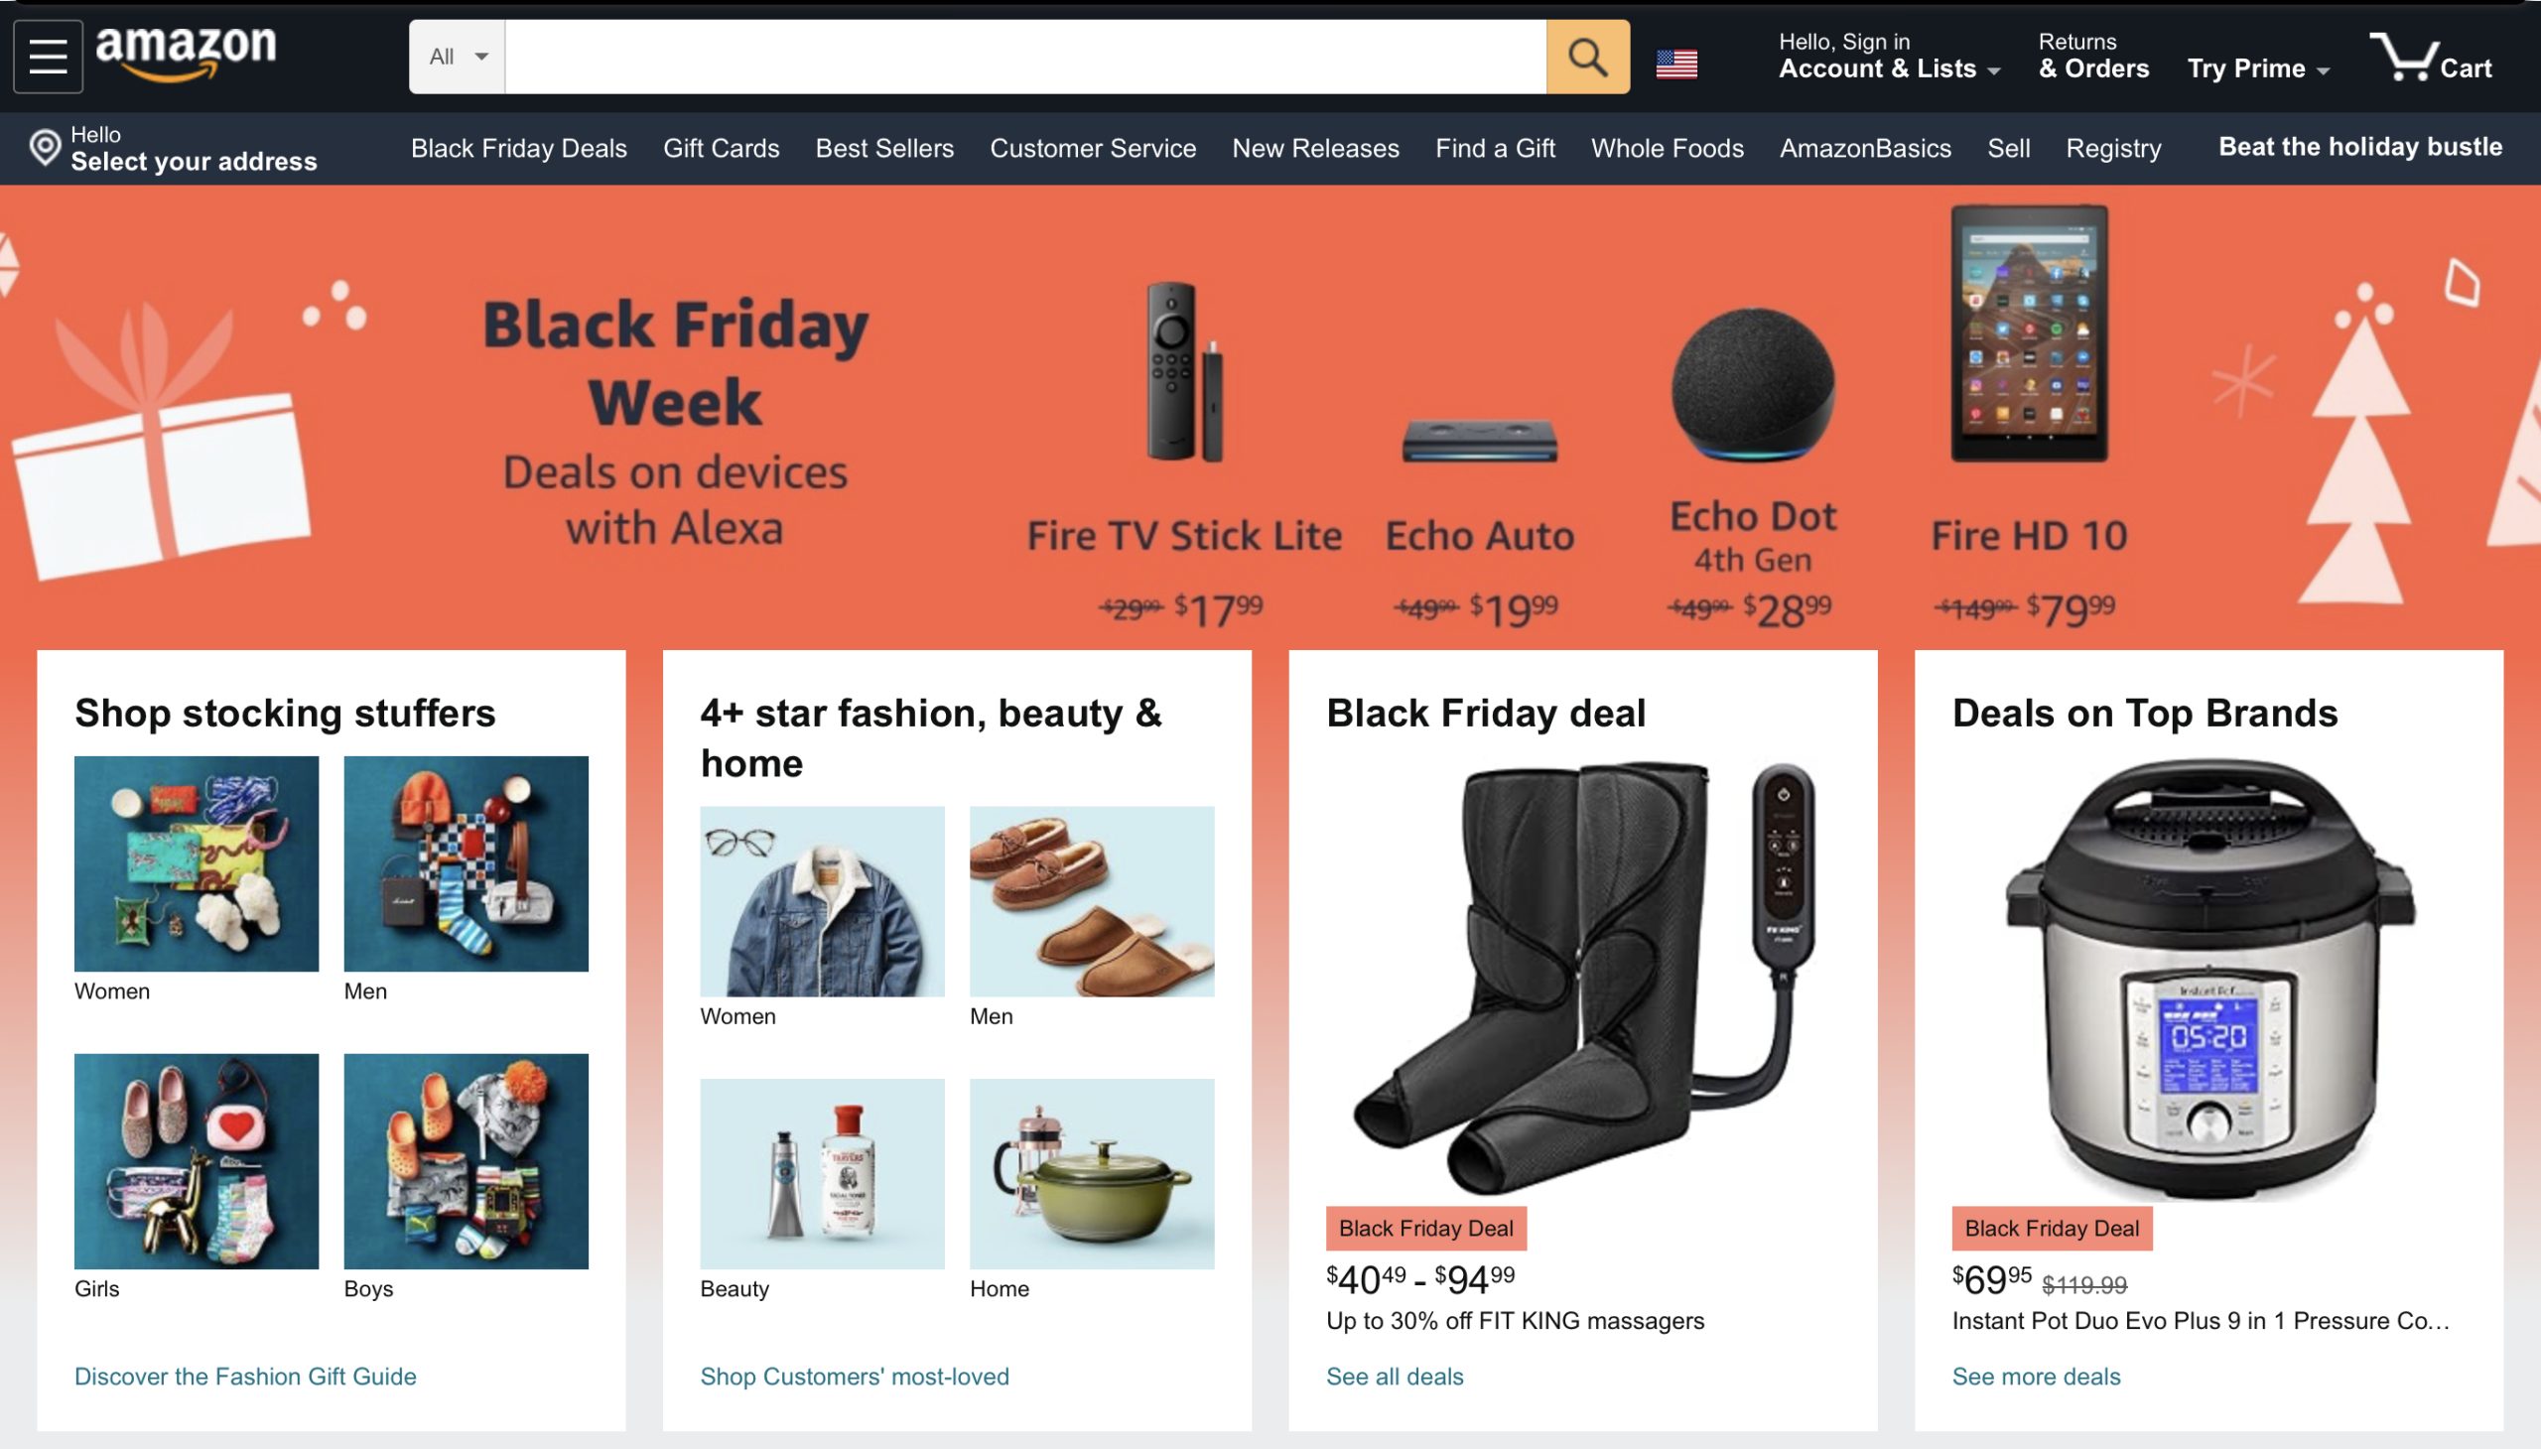Open the All categories dropdown

click(x=455, y=56)
